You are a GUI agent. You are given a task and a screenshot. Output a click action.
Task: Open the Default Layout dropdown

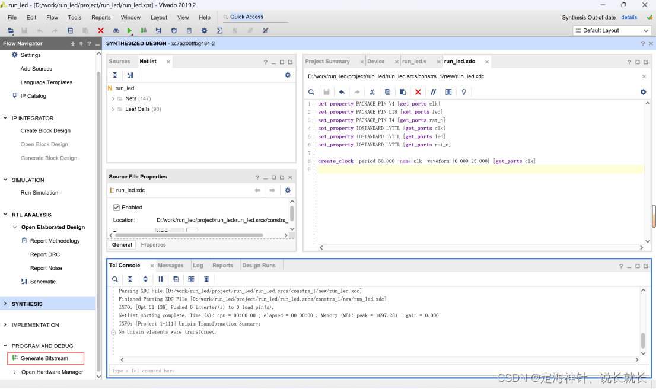click(612, 30)
